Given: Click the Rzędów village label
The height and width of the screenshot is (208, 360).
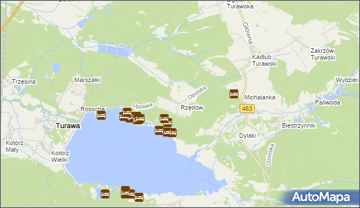Looking at the screenshot, I should click(192, 107).
